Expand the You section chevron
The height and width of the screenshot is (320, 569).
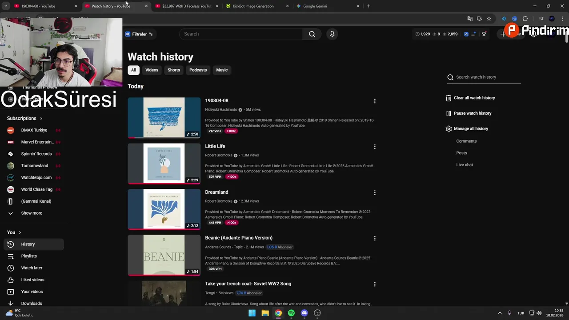point(20,233)
